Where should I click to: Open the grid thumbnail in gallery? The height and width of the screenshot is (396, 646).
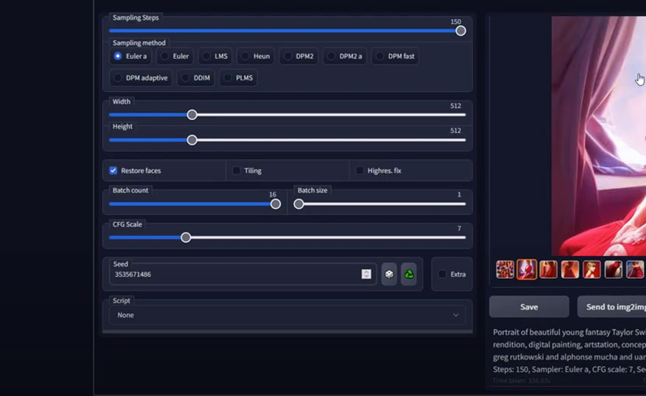(x=505, y=270)
